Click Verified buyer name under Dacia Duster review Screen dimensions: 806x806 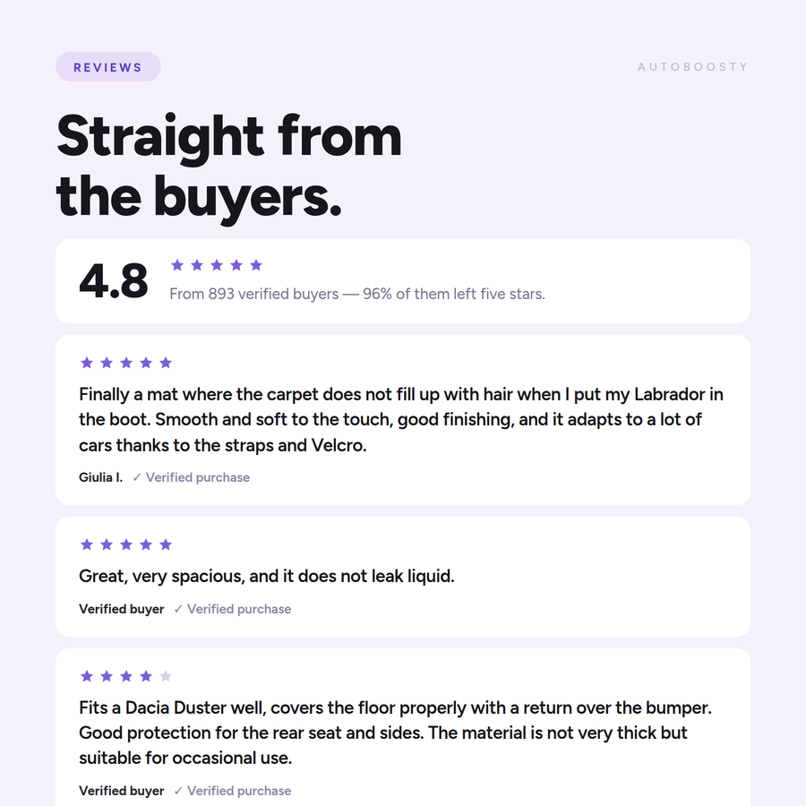(121, 791)
